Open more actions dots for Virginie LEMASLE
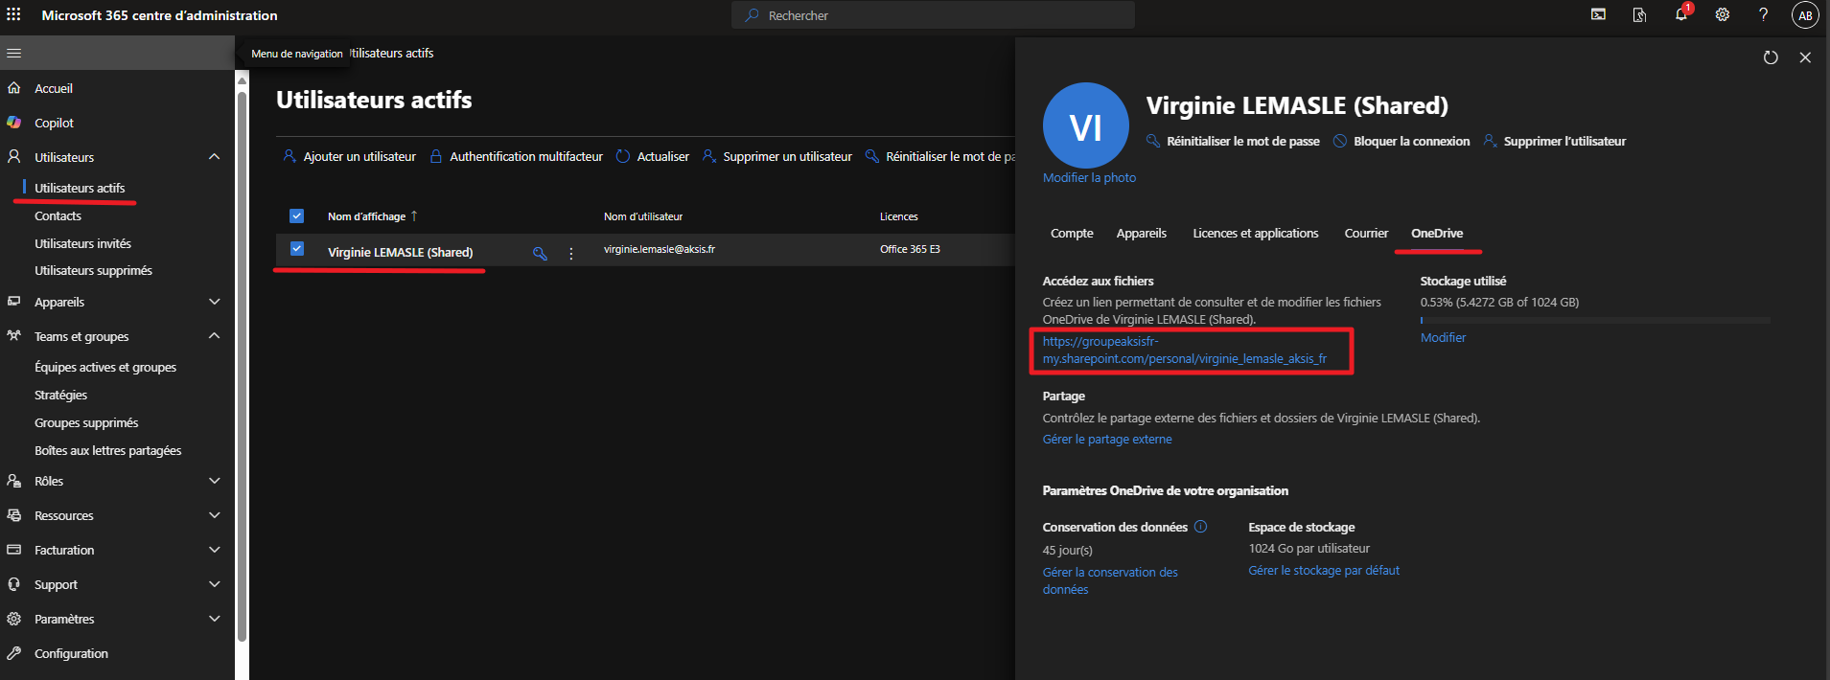Screen dimensions: 1830x680 [x=571, y=254]
